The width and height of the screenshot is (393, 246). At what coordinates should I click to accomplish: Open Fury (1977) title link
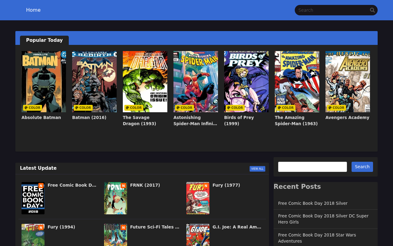(x=226, y=185)
